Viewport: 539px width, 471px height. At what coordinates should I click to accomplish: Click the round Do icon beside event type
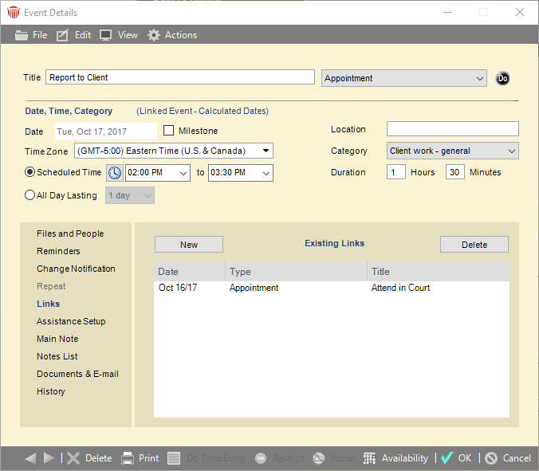click(502, 78)
